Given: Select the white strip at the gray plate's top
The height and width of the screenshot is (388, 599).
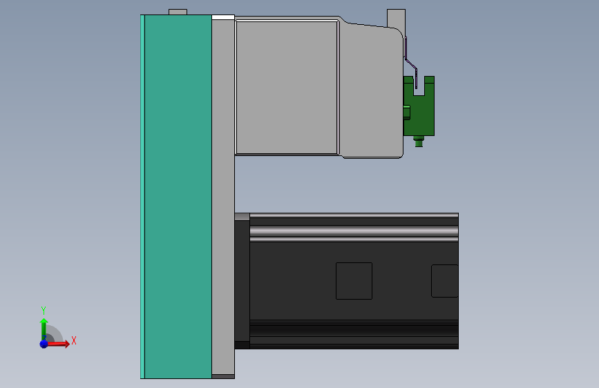Looking at the screenshot, I should pos(223,17).
